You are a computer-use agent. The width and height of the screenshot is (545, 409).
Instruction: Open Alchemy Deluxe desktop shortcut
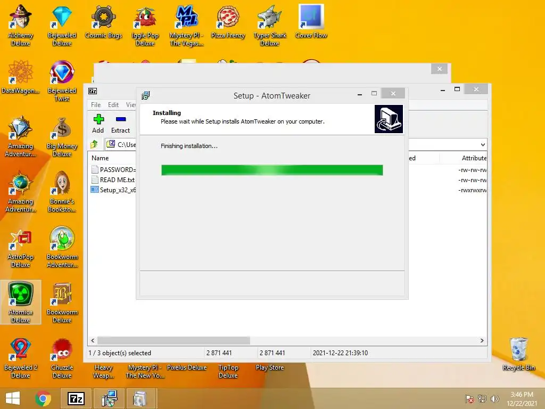click(21, 25)
